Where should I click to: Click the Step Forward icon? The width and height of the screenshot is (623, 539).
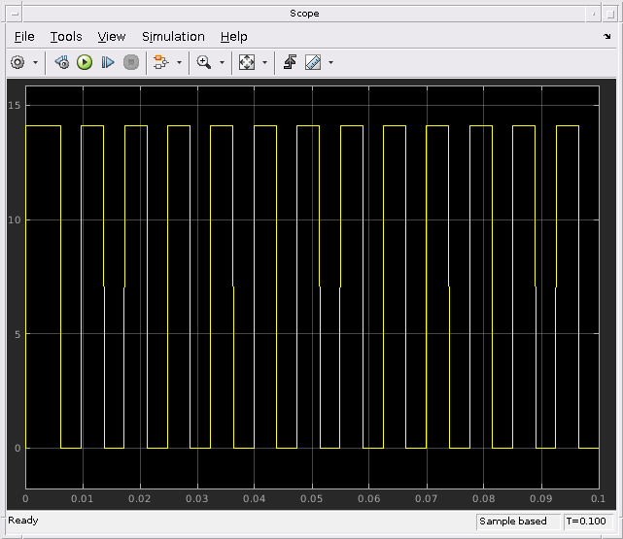pos(108,62)
